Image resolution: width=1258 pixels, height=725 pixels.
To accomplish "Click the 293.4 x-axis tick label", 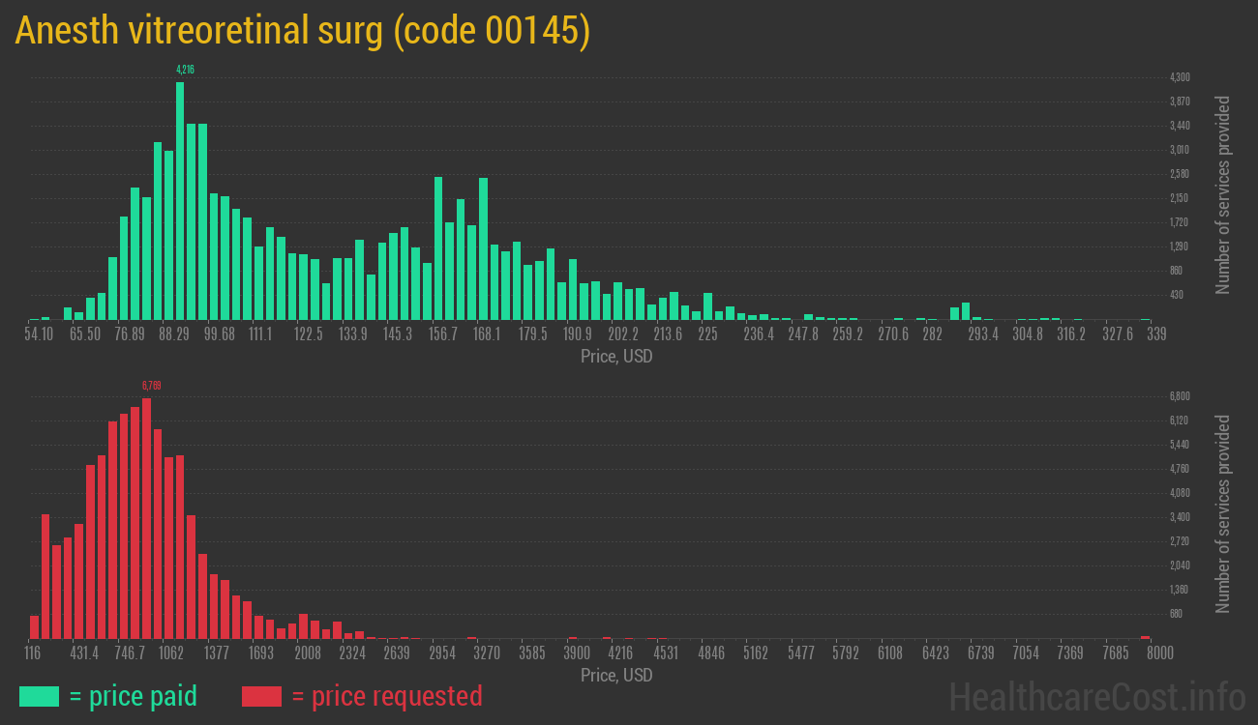I will [x=983, y=334].
